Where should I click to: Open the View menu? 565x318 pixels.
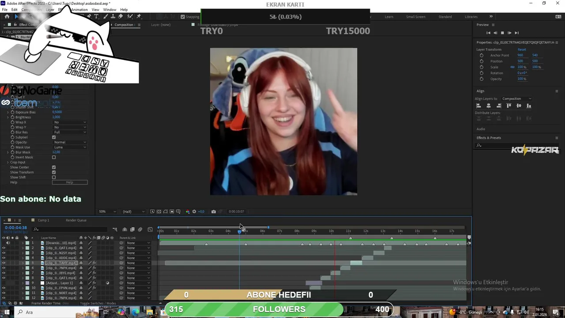95,10
